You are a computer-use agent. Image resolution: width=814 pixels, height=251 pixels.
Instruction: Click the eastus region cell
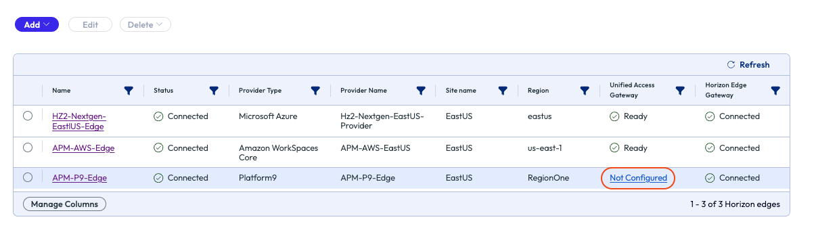(x=539, y=116)
